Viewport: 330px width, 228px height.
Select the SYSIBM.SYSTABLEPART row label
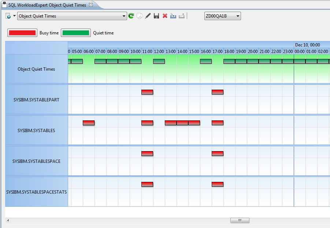click(36, 100)
